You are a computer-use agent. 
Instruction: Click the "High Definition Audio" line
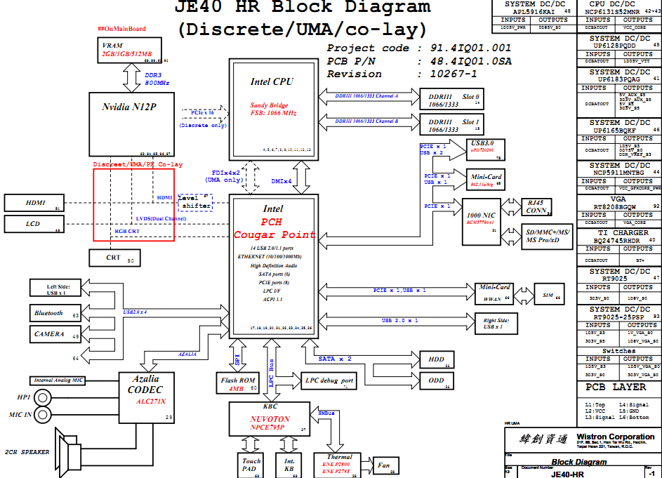[x=274, y=265]
